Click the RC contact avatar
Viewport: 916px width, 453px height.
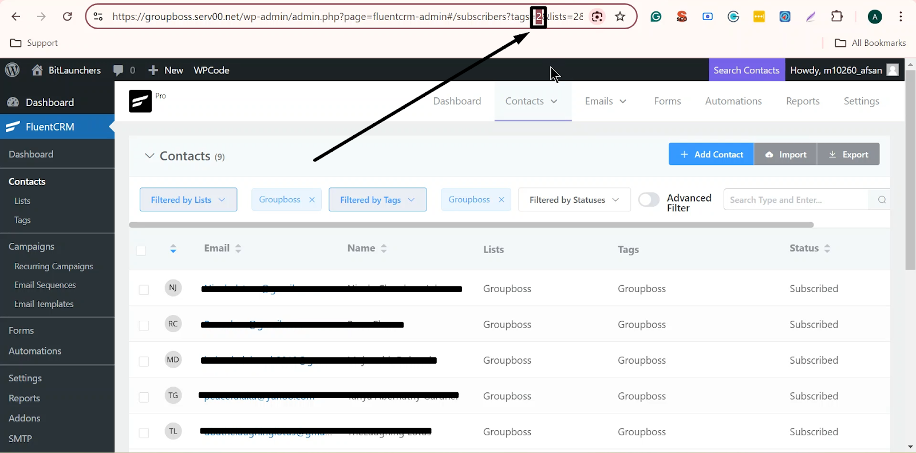(173, 324)
